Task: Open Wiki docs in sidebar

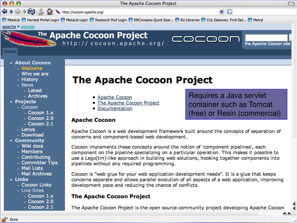Action: [32, 146]
